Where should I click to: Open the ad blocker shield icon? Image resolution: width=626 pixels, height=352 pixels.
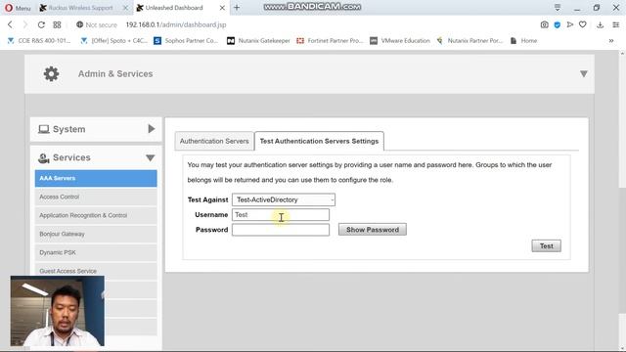(558, 24)
